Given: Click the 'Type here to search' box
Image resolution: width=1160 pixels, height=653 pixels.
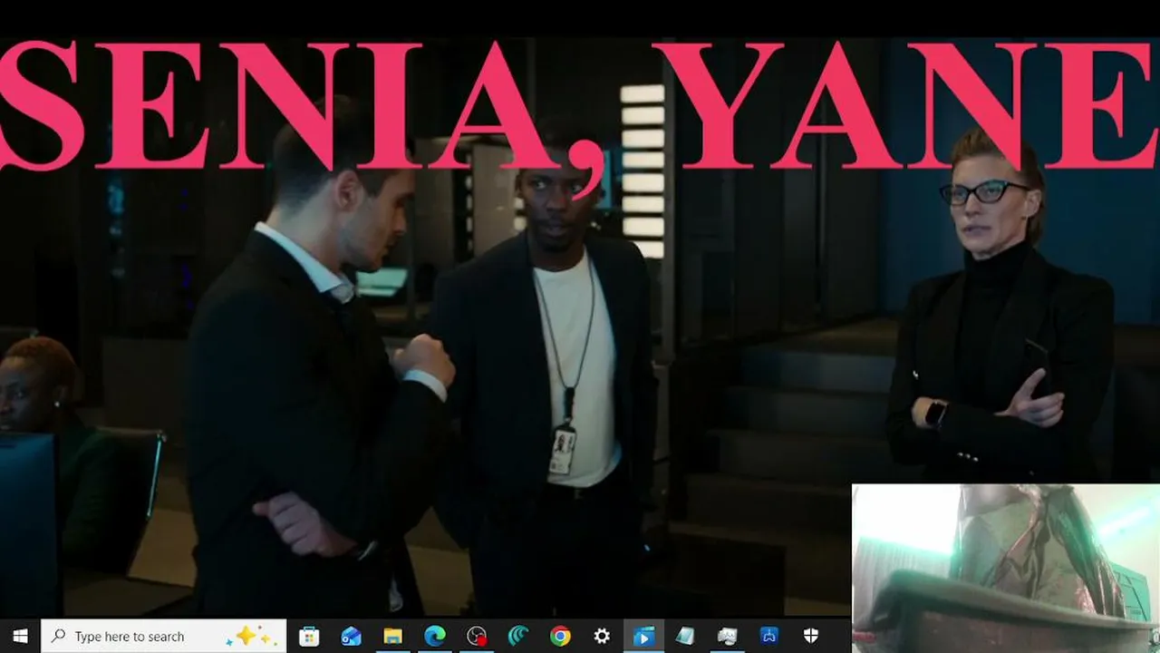Looking at the screenshot, I should [164, 636].
